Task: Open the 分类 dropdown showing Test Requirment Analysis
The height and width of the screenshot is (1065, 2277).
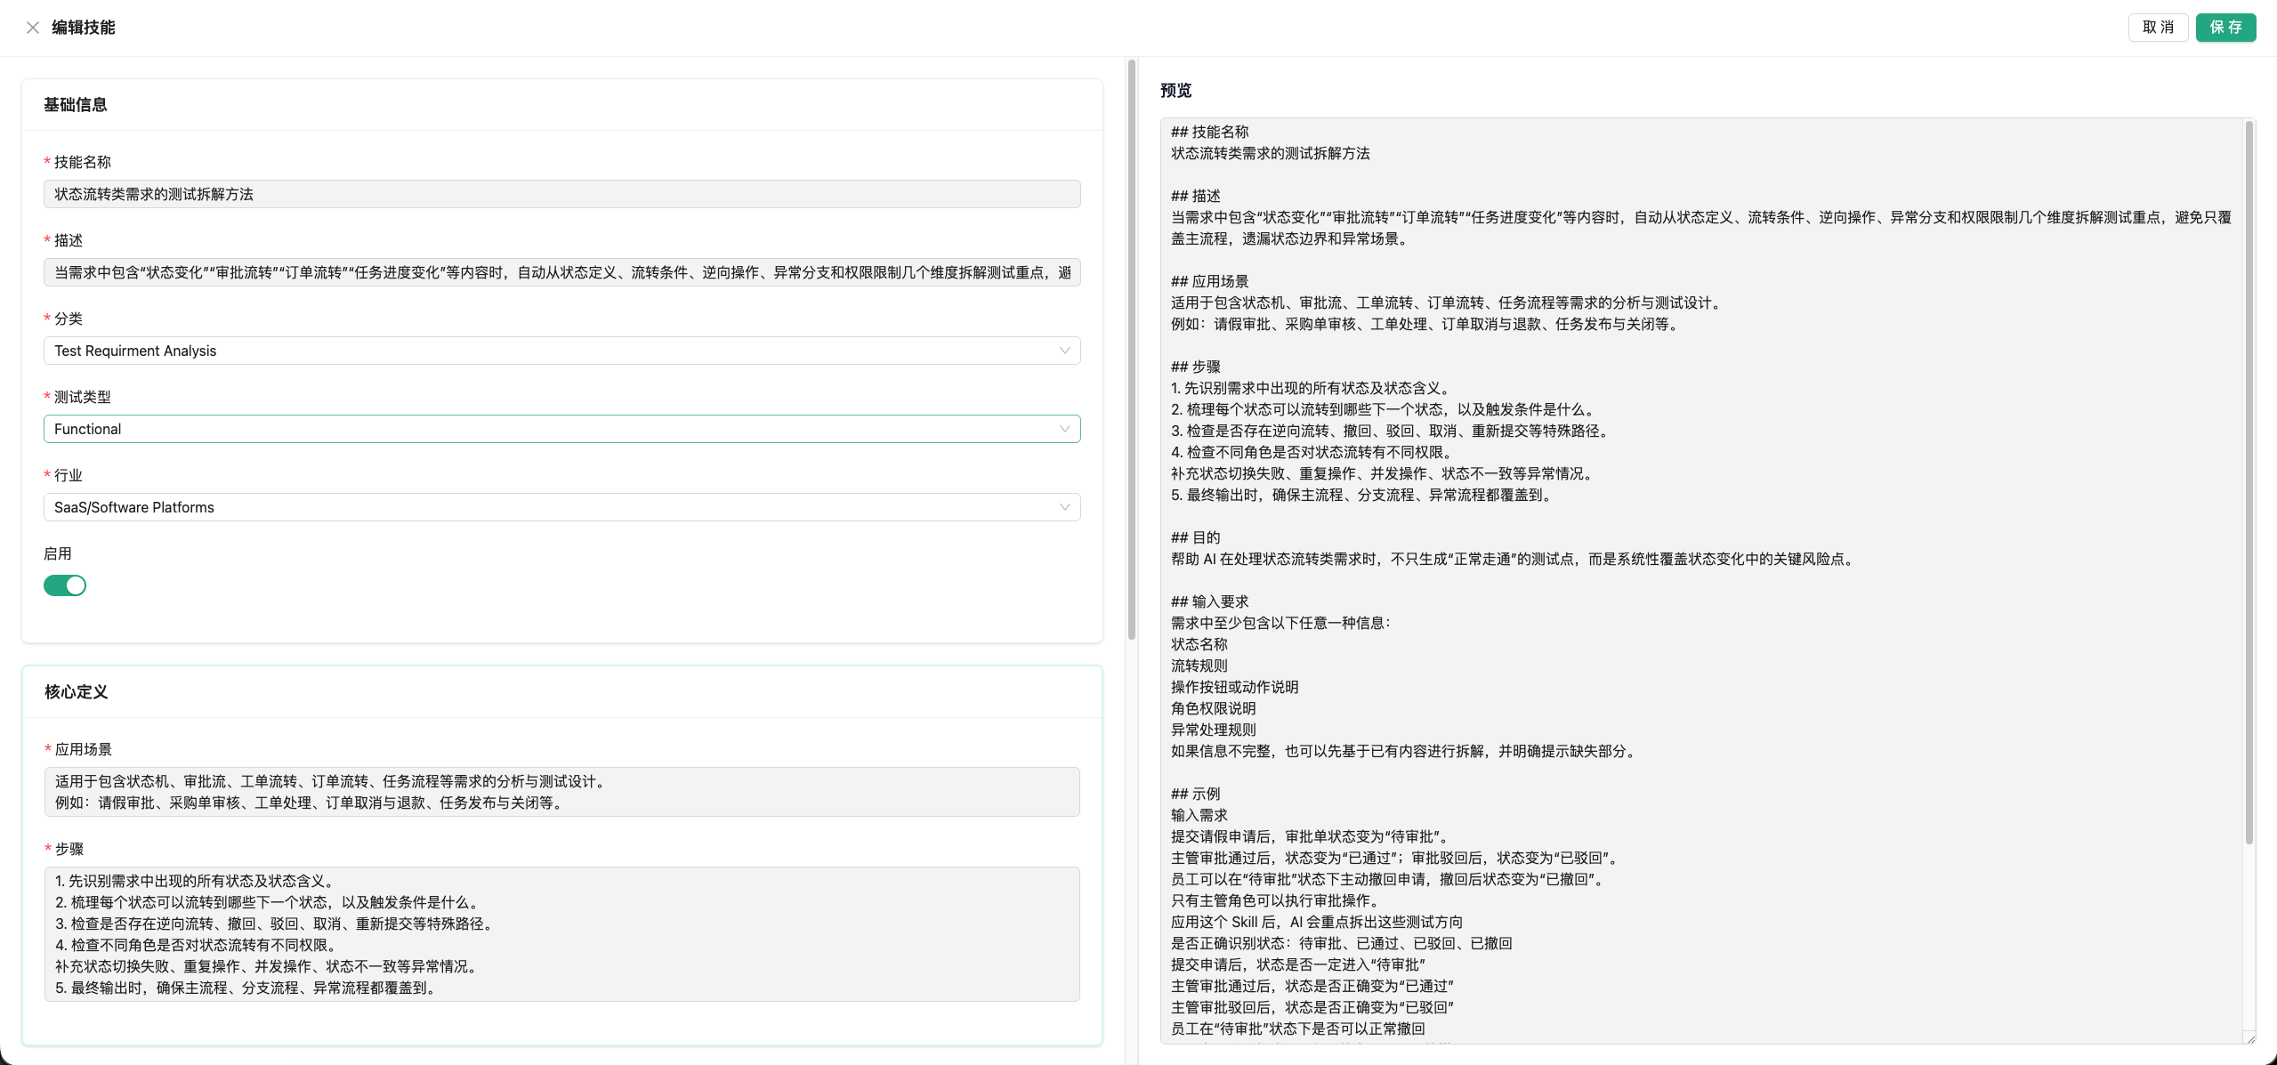Action: coord(561,351)
